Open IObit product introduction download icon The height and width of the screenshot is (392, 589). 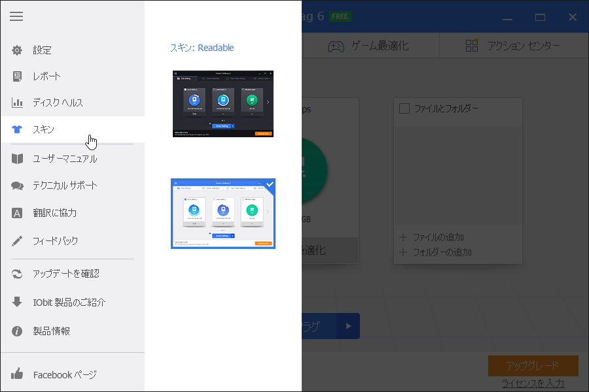click(17, 302)
